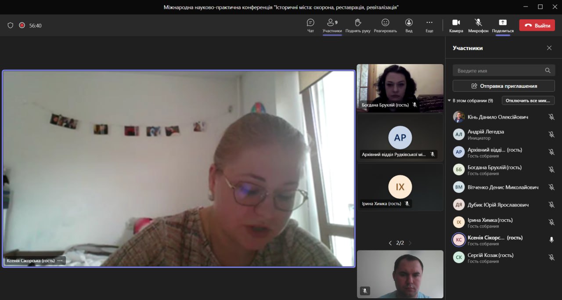Minimize the Teams meeting window
Image resolution: width=562 pixels, height=300 pixels.
526,7
